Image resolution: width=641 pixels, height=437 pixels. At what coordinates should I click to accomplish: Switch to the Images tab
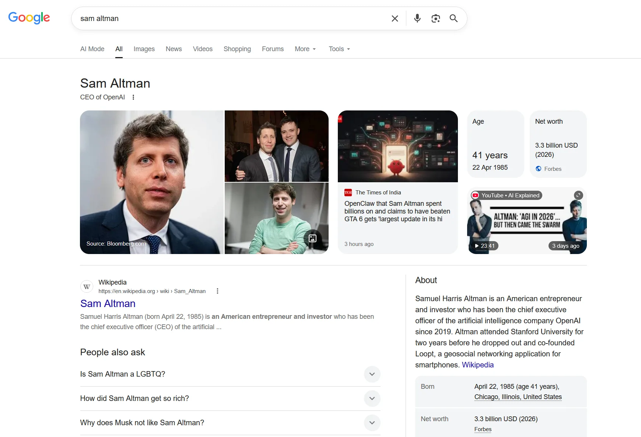144,49
